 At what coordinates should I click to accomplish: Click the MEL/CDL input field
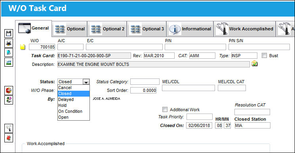[x=188, y=88]
